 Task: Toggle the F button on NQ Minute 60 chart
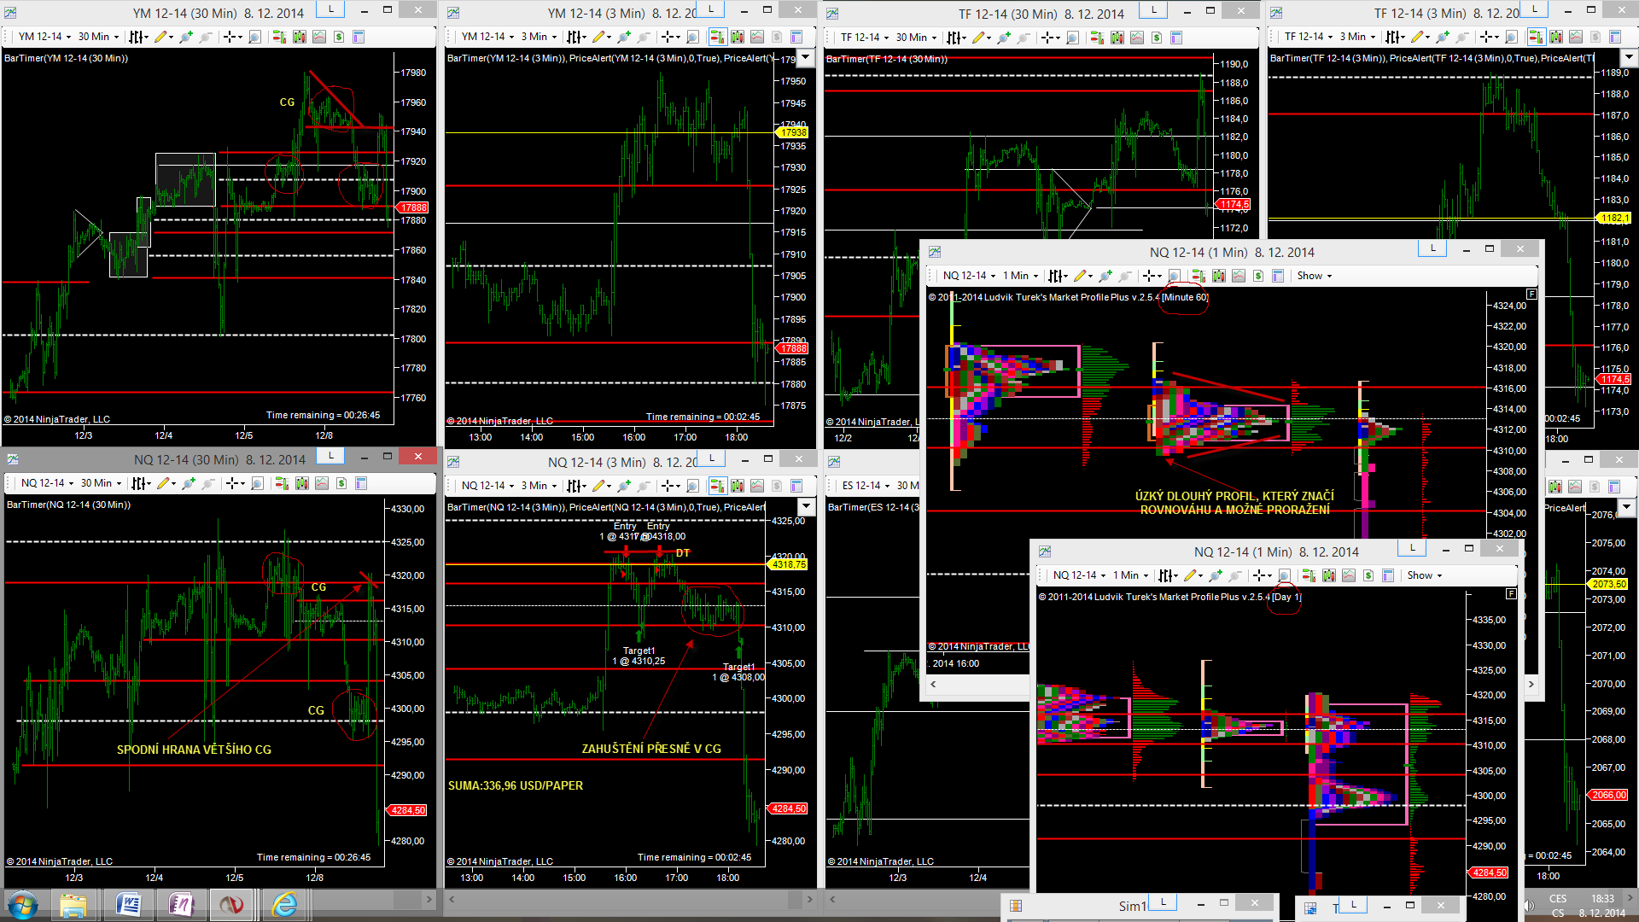[1531, 294]
